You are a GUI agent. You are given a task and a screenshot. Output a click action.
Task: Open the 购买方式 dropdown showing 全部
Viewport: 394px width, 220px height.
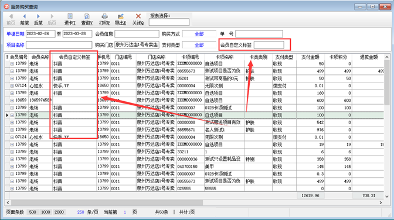tap(199, 34)
